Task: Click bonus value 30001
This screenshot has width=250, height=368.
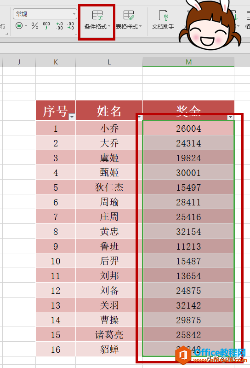Action: point(188,173)
